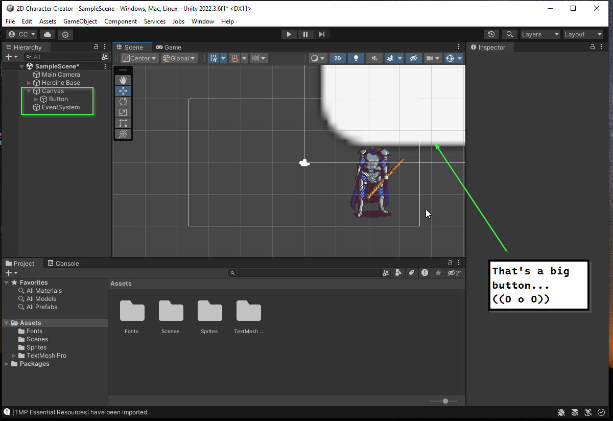This screenshot has width=613, height=421.
Task: Open the Layout dropdown
Action: click(583, 34)
